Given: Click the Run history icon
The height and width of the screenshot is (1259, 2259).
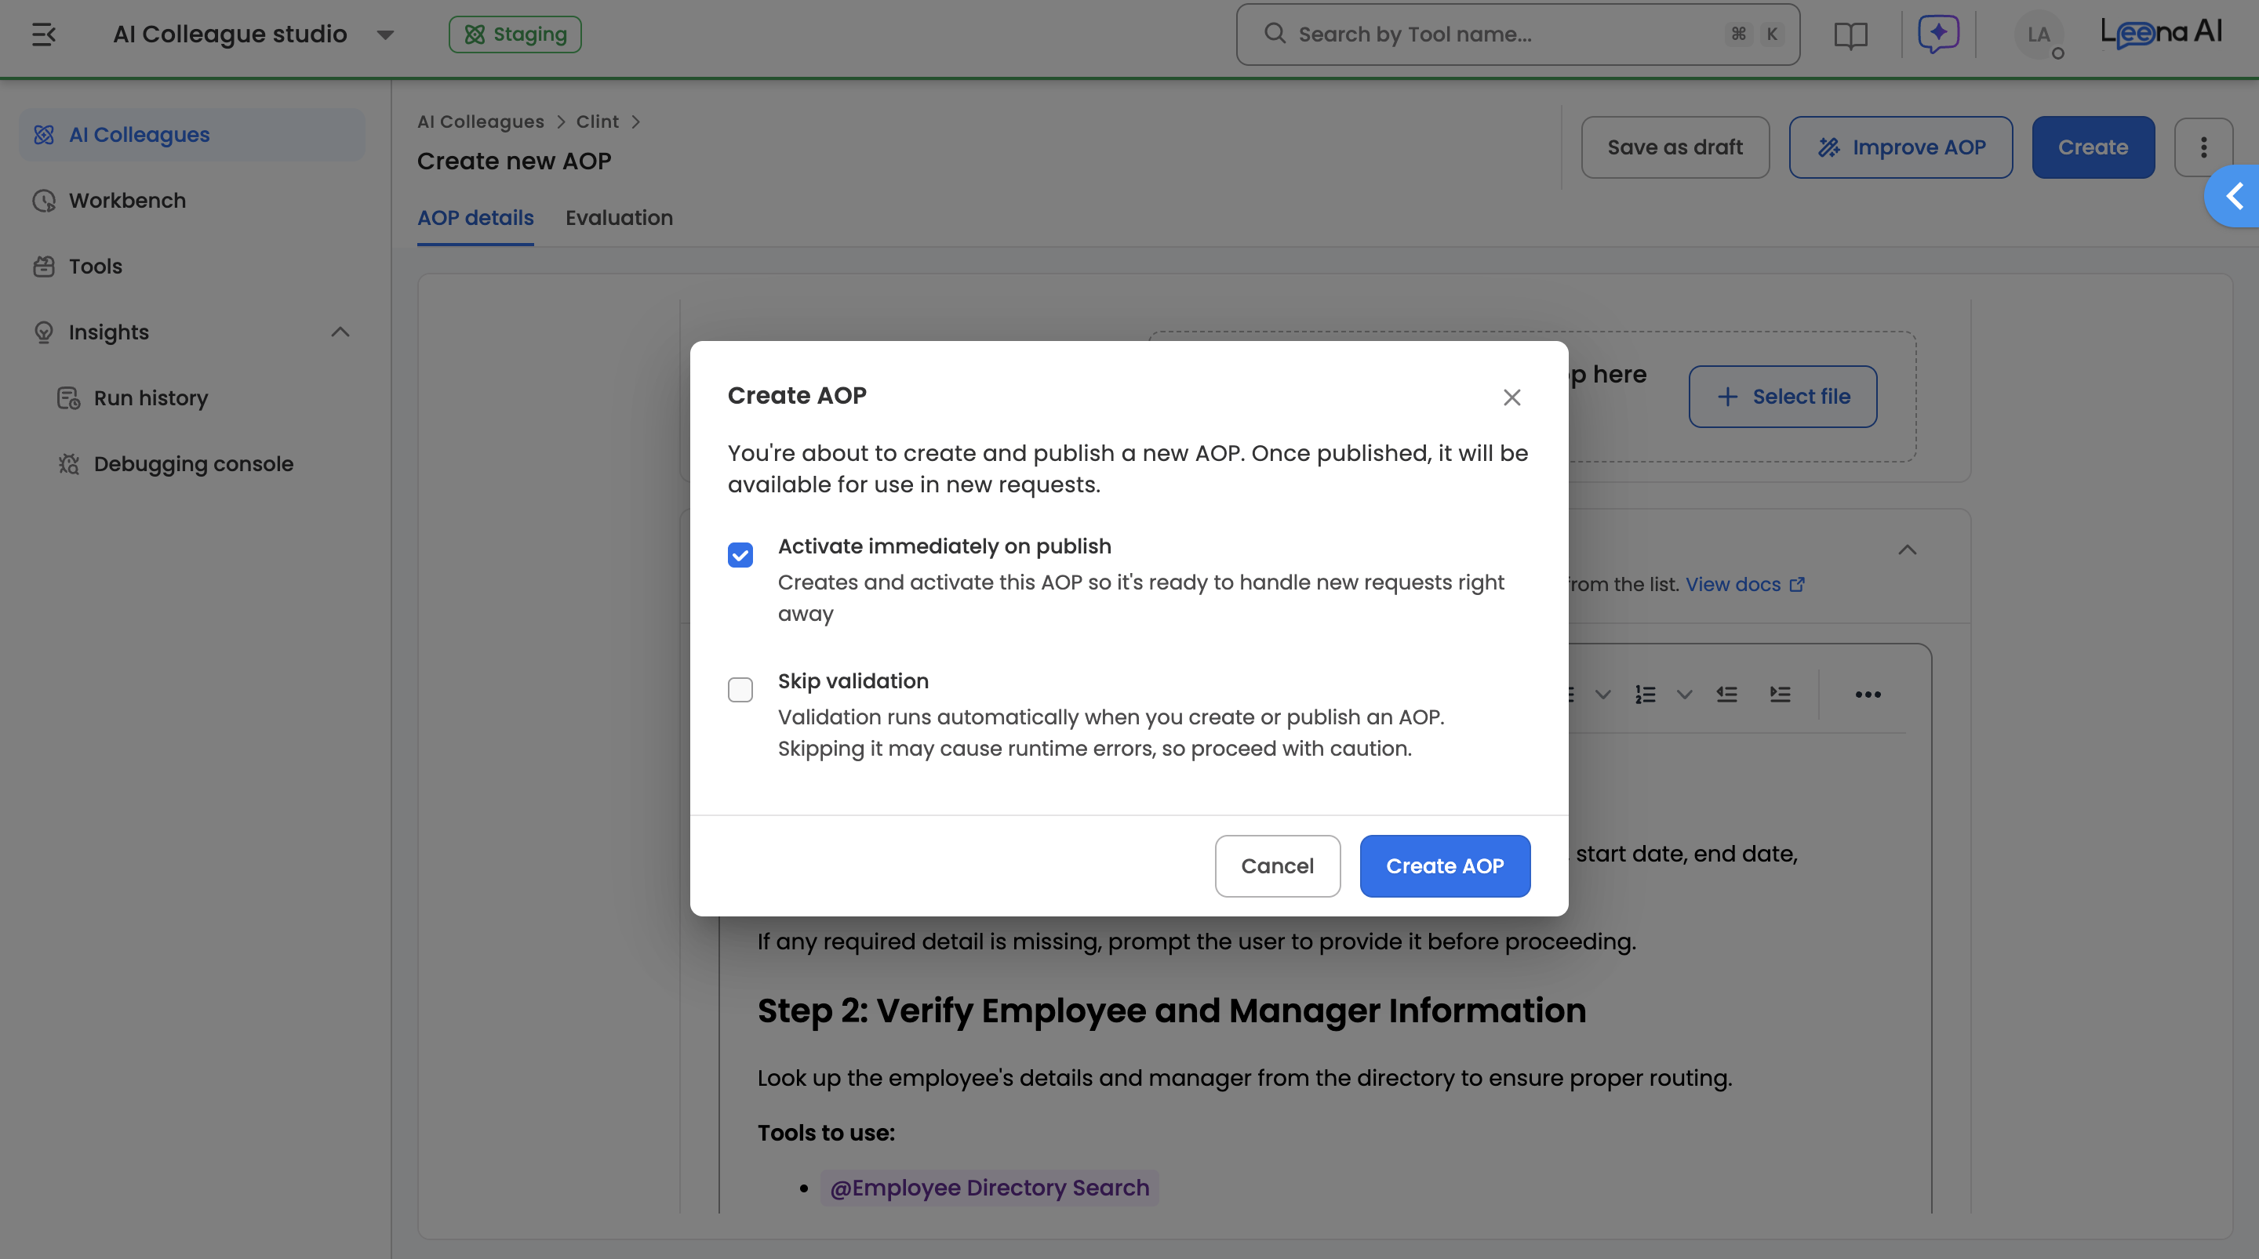Looking at the screenshot, I should (x=68, y=398).
